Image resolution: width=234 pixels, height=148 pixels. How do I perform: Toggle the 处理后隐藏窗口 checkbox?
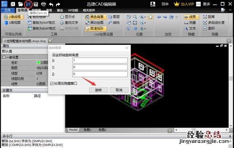click(52, 83)
